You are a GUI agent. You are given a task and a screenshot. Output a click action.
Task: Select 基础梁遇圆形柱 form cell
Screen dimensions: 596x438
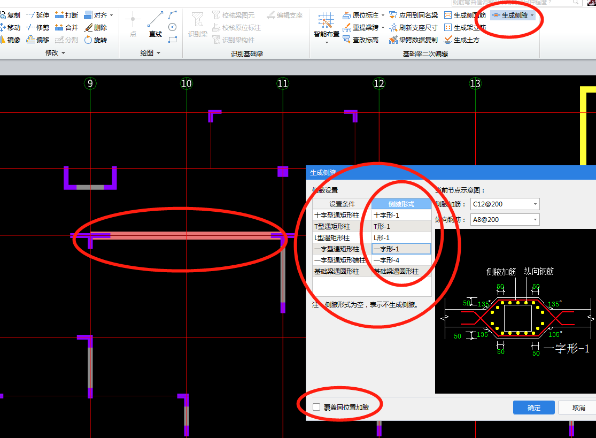point(401,272)
